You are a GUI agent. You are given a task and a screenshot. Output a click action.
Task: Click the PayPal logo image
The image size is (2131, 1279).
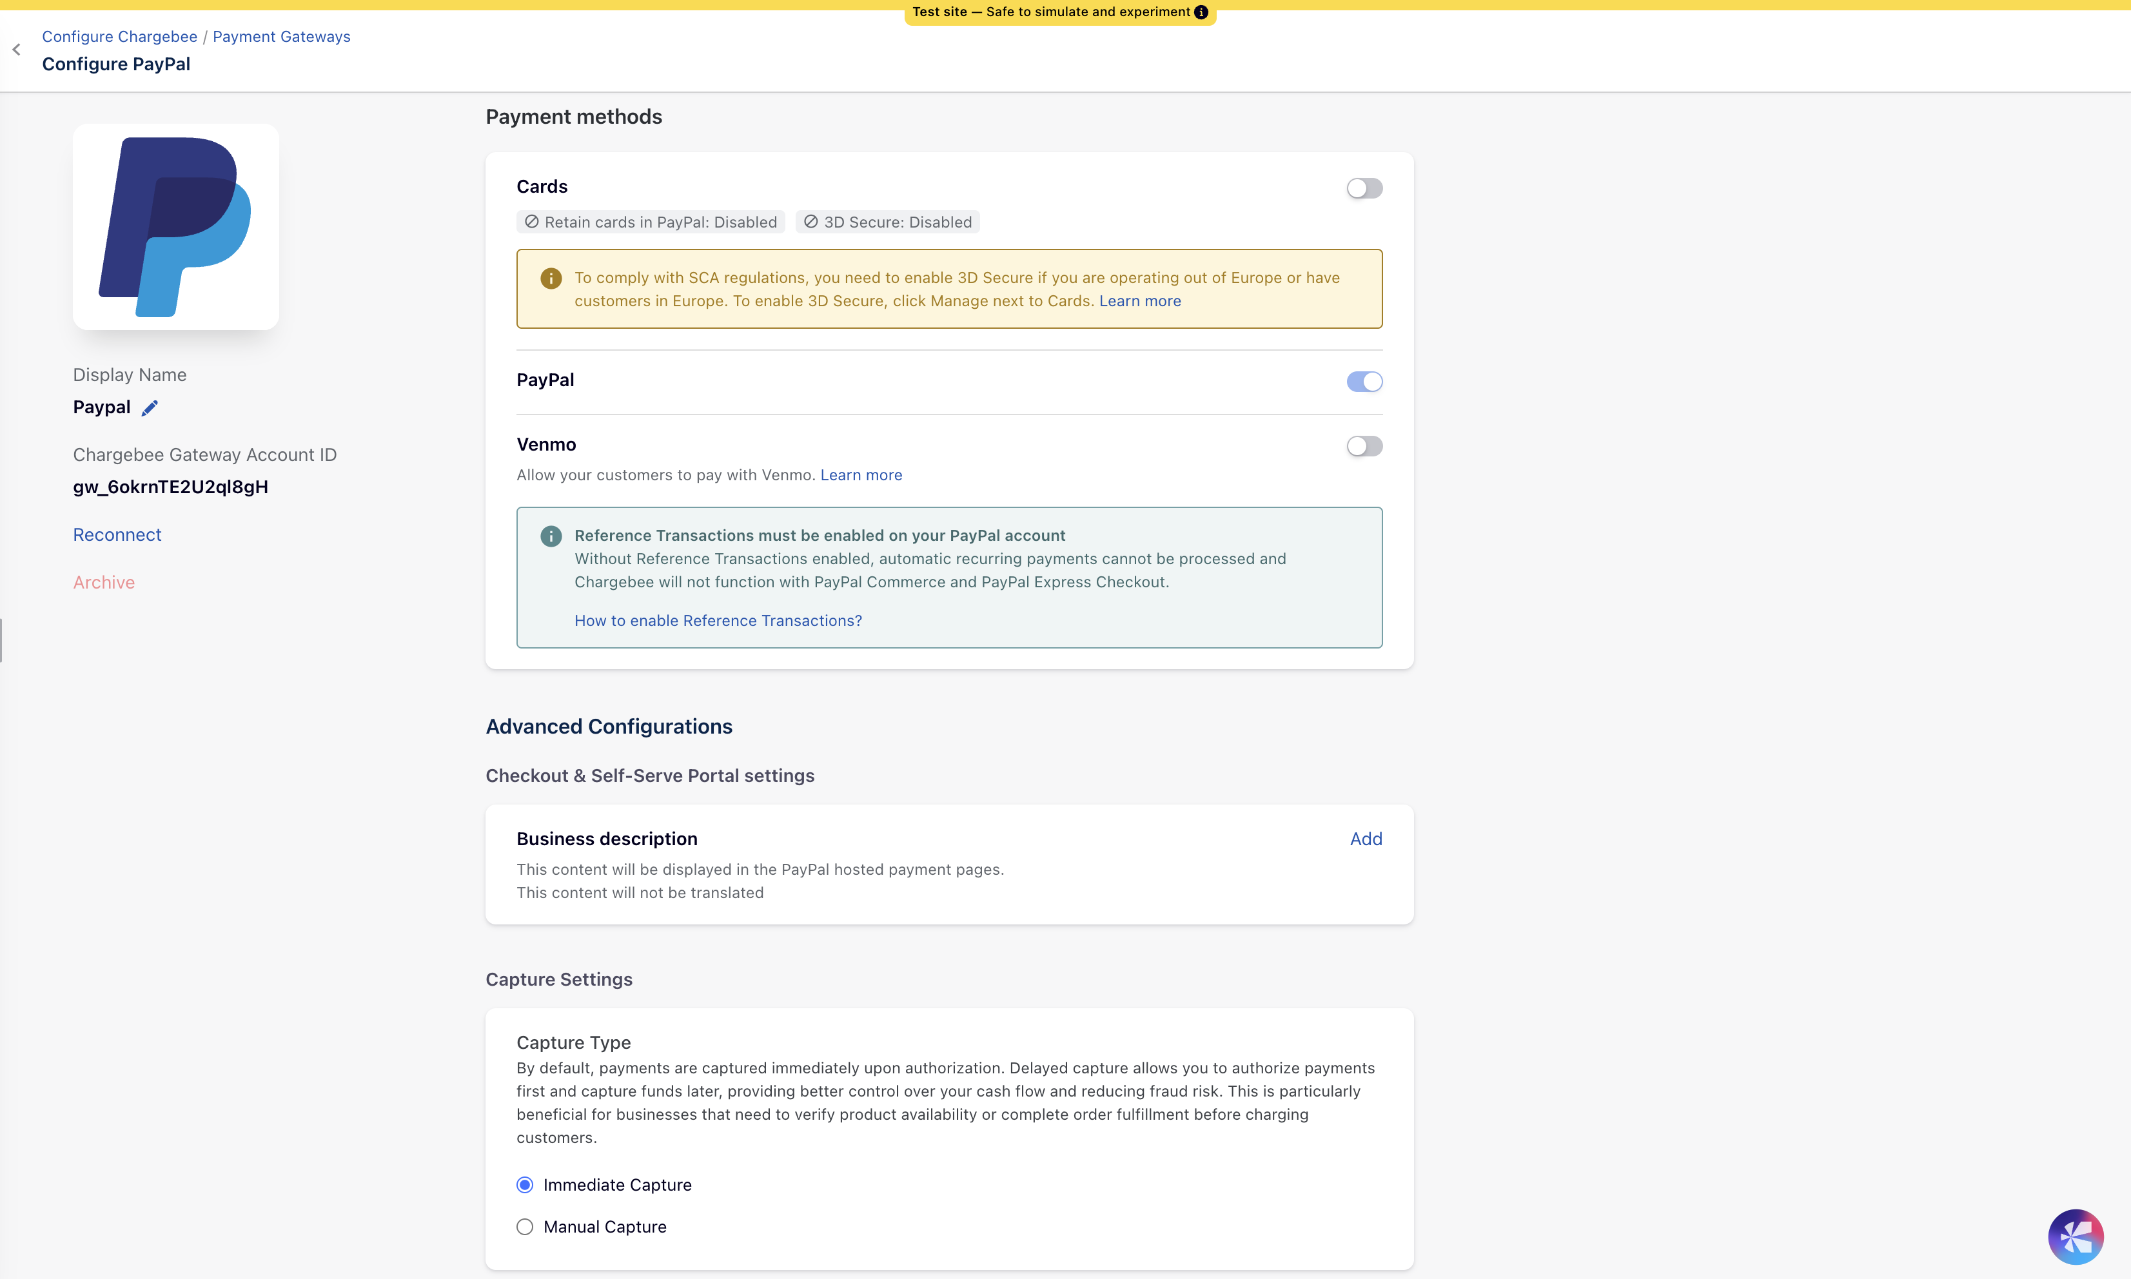[176, 227]
